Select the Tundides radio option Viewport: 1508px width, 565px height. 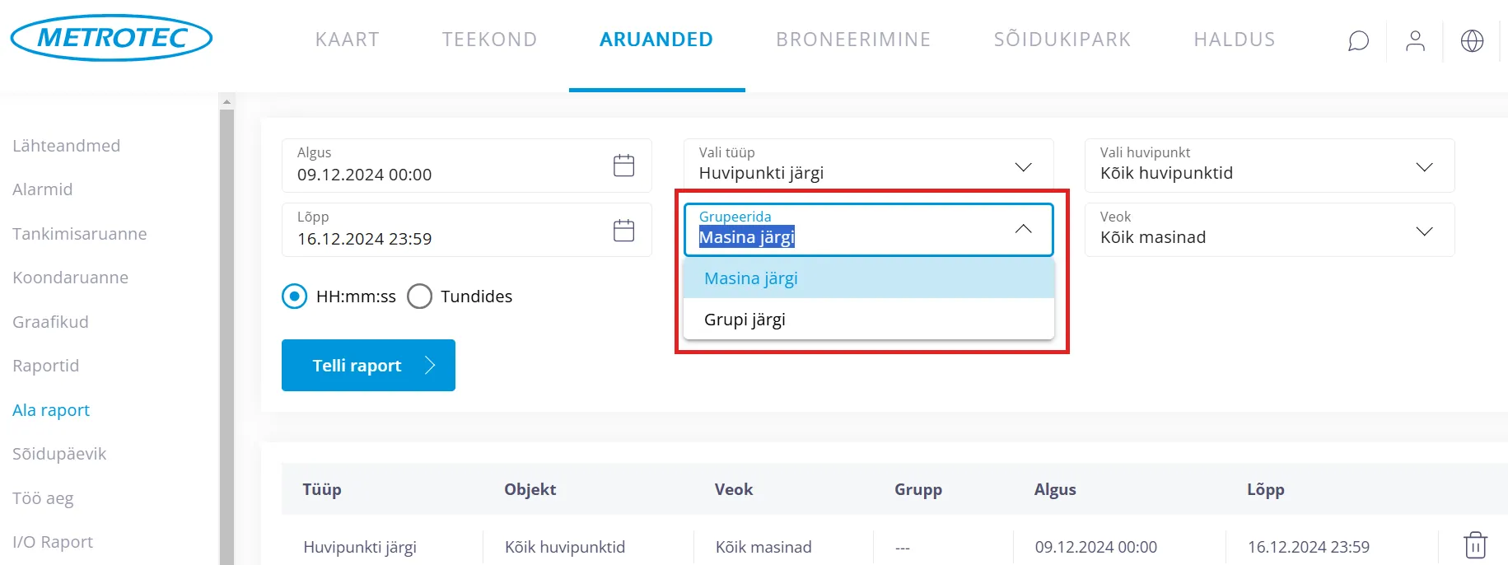pyautogui.click(x=419, y=297)
